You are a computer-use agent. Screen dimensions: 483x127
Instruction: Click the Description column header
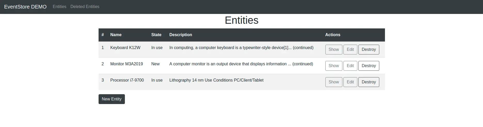pyautogui.click(x=181, y=35)
